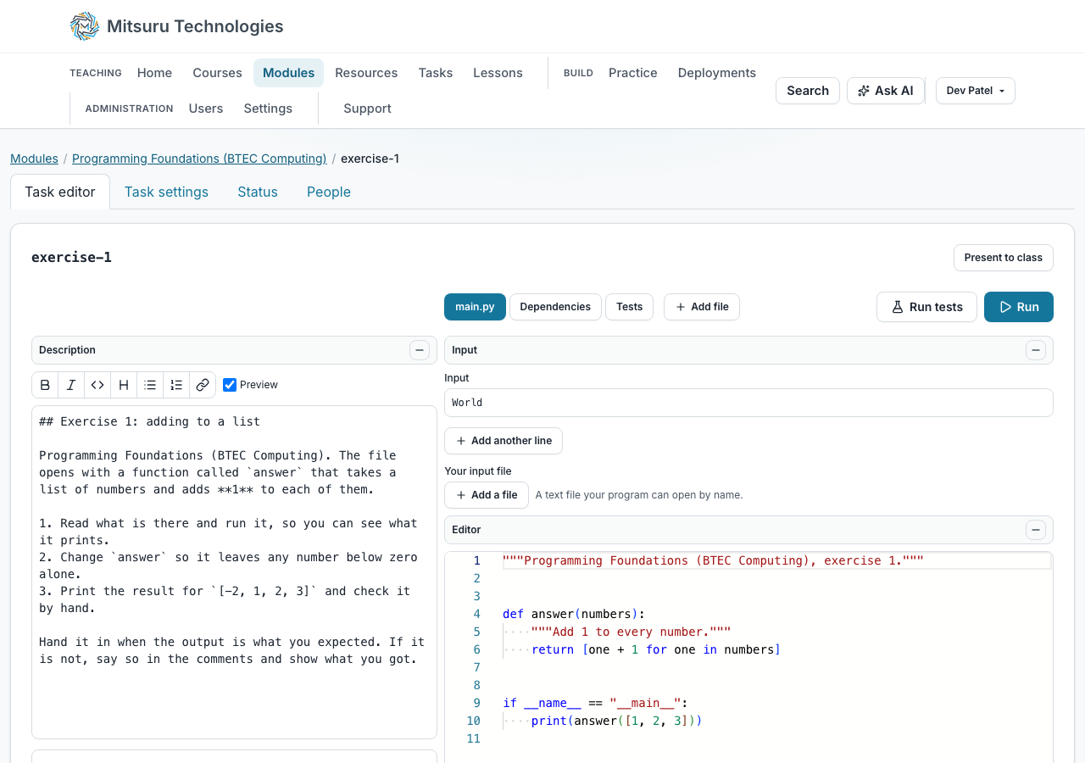Select the main.py file tab
The height and width of the screenshot is (763, 1085).
coord(475,307)
